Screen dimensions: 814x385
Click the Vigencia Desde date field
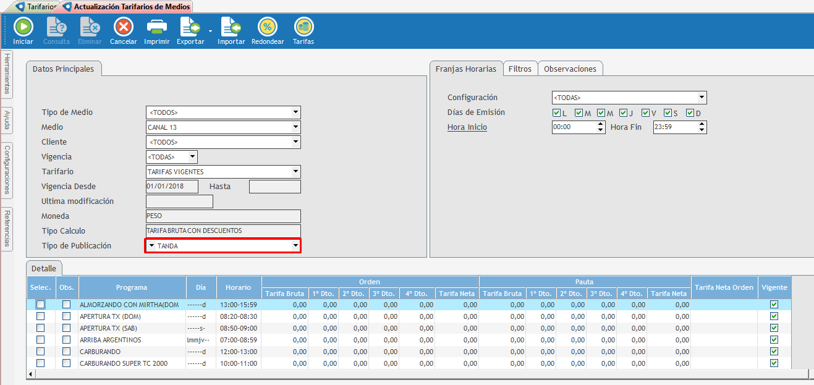pos(172,187)
